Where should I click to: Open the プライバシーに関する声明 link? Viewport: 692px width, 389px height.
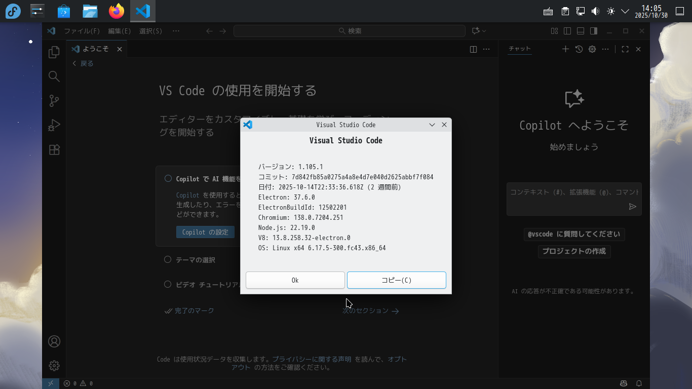(312, 359)
